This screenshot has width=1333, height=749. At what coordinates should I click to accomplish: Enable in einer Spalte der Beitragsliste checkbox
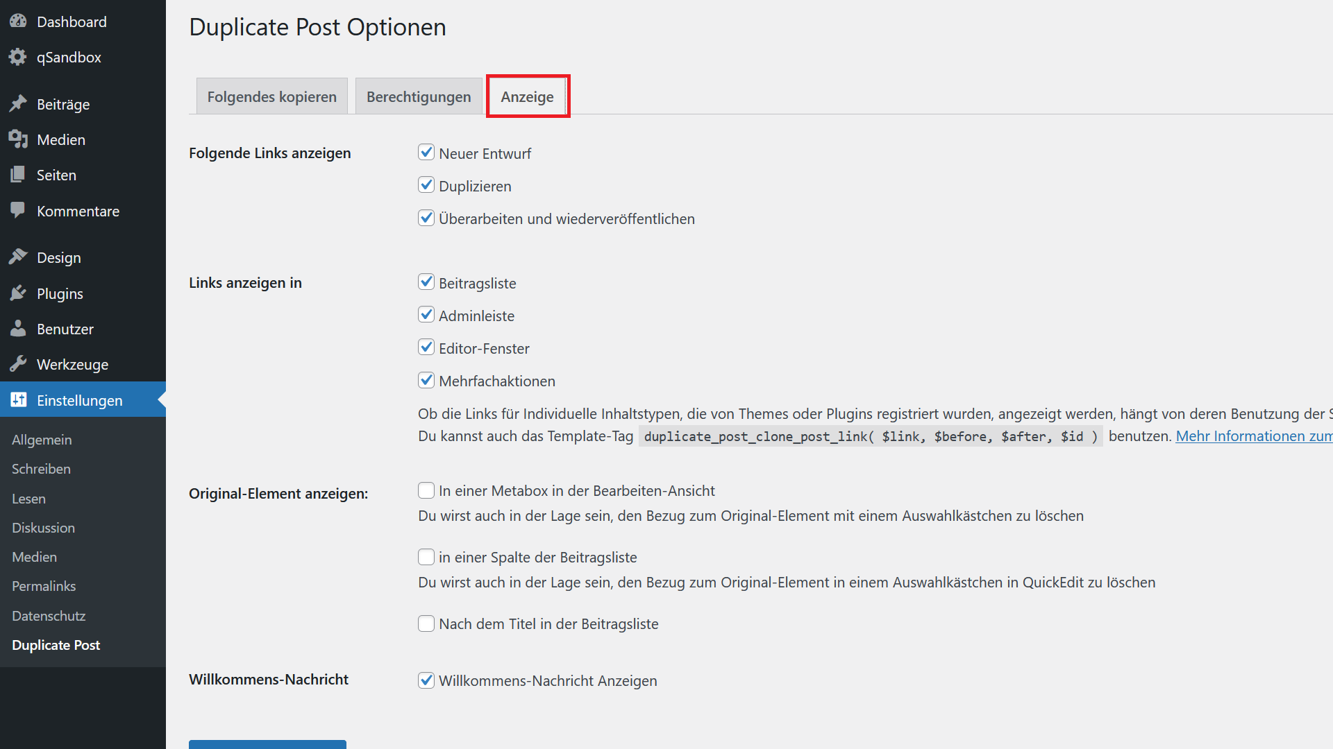pos(426,557)
